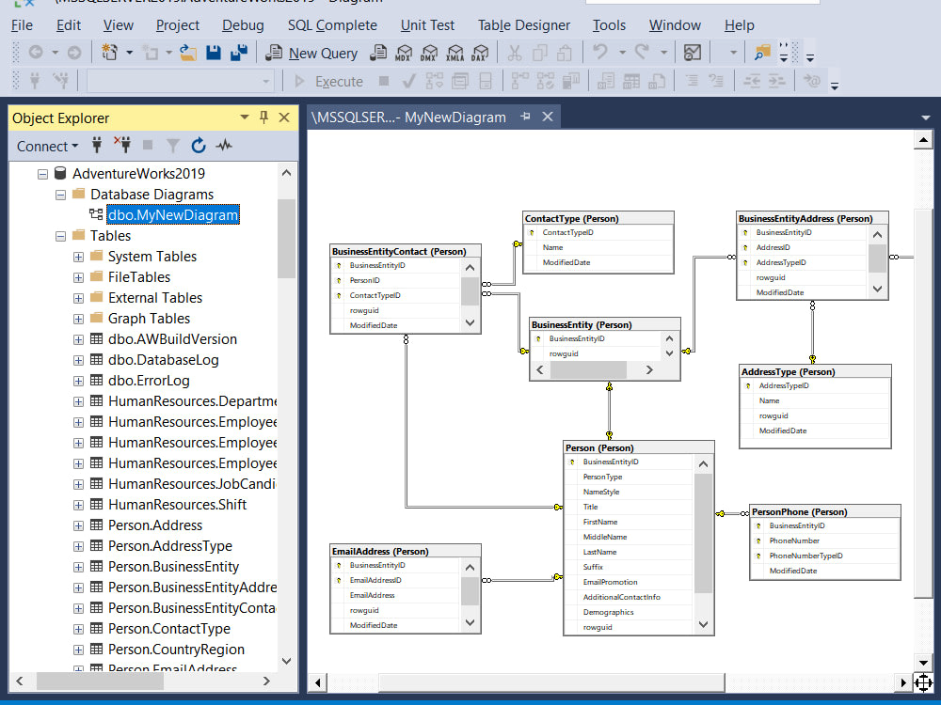Open the Edit menu

(69, 25)
